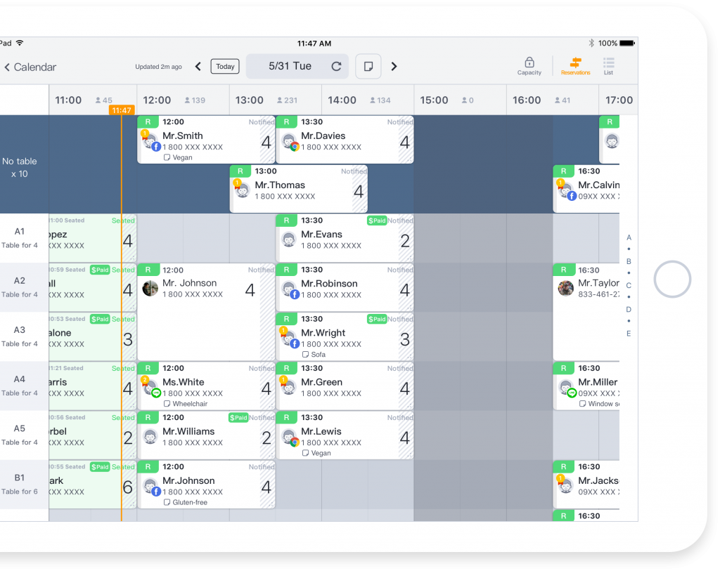Go to next day with the right chevron
This screenshot has height=571, width=720.
tap(394, 66)
